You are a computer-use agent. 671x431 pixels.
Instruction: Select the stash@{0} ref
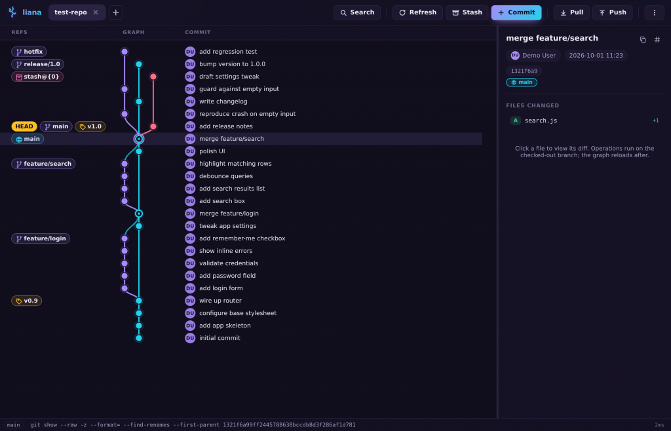[x=37, y=77]
